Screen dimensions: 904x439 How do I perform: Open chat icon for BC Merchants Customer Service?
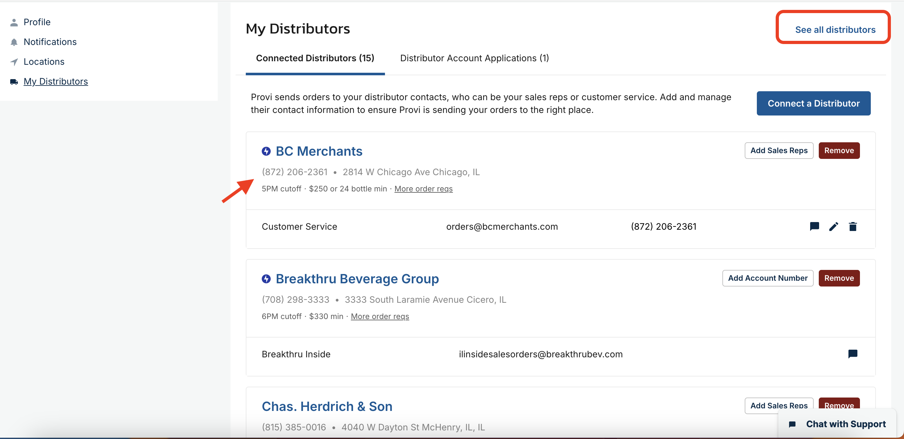click(815, 227)
